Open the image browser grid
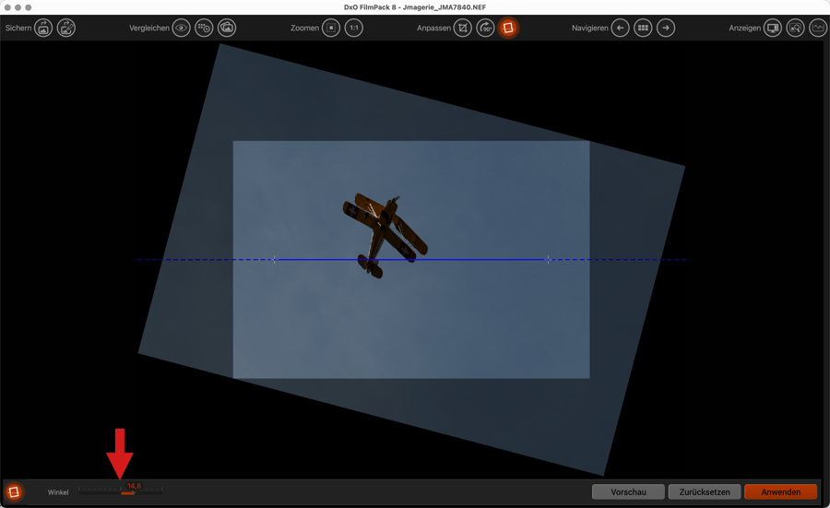The image size is (830, 508). [643, 29]
